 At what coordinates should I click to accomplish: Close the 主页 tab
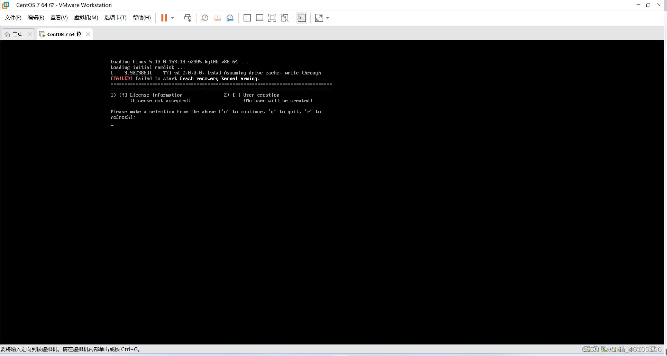pos(30,34)
